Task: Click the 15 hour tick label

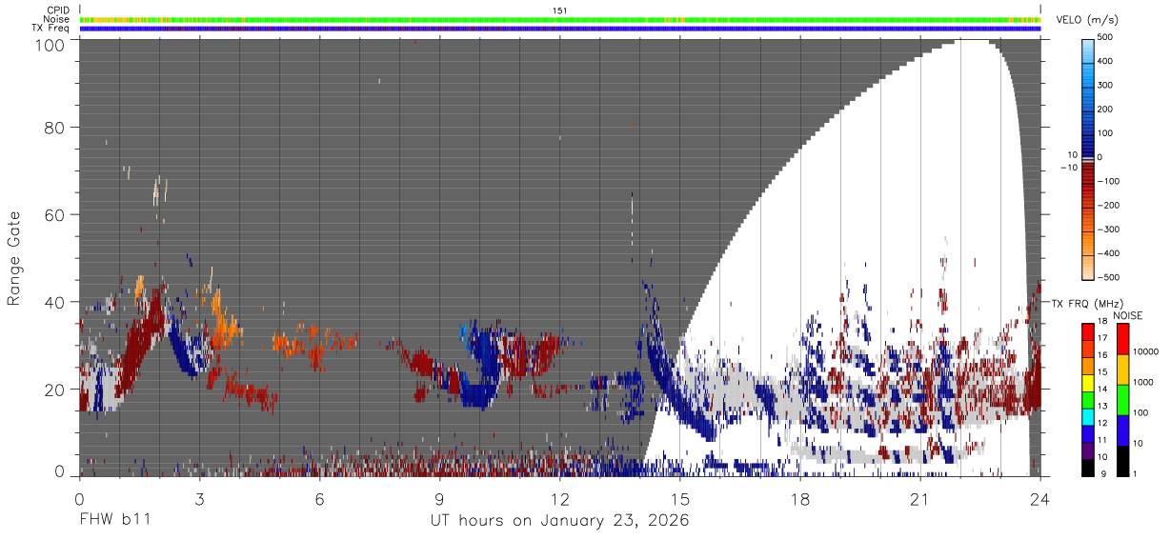Action: tap(679, 498)
